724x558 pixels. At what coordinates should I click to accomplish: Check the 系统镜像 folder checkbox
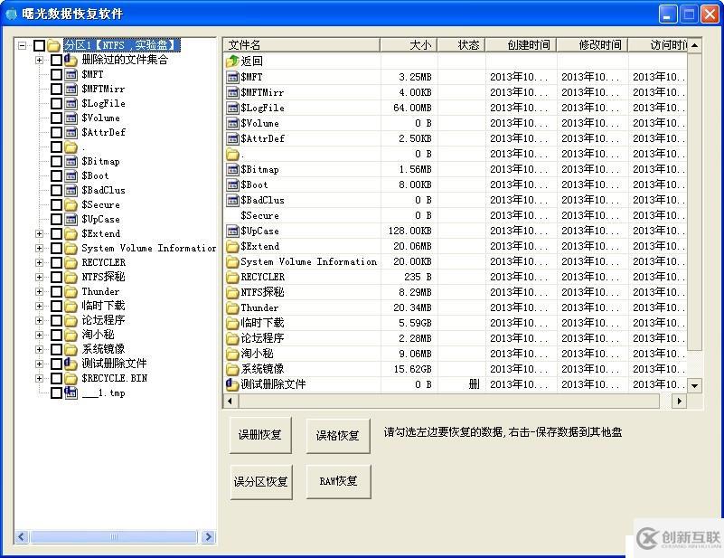(x=56, y=349)
